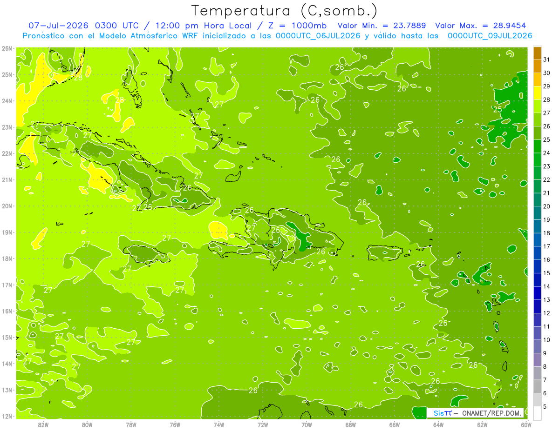Click 'Valor Min. = 23.7889' readout

tap(382, 26)
